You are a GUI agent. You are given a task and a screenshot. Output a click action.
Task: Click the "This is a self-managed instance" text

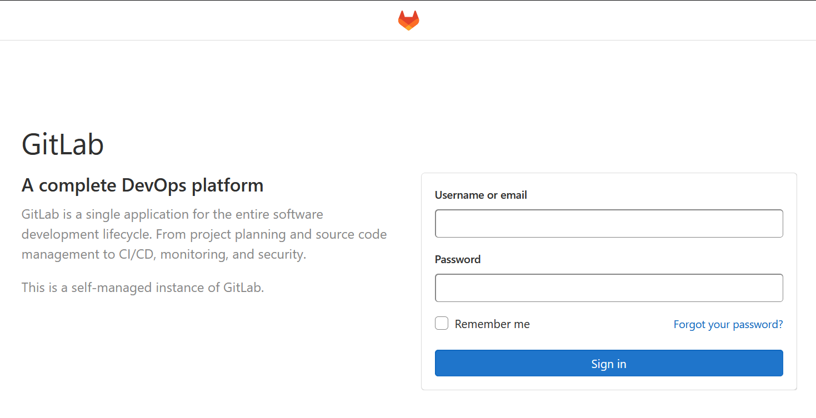point(143,288)
